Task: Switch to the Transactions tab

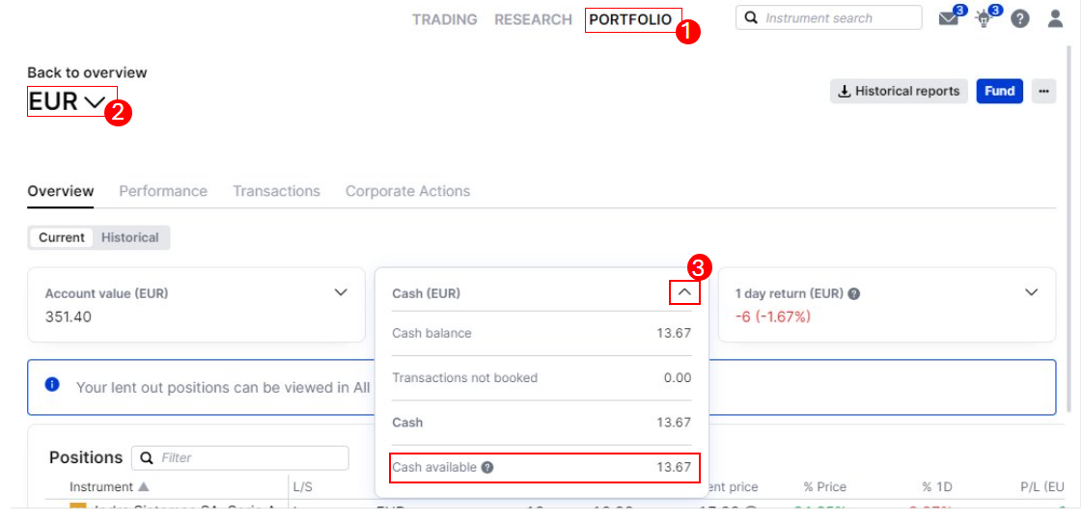Action: point(276,191)
